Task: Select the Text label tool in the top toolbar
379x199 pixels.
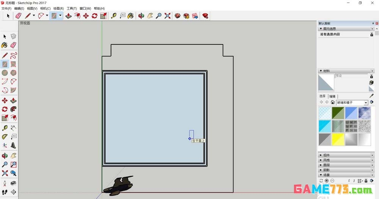Action: 122,16
